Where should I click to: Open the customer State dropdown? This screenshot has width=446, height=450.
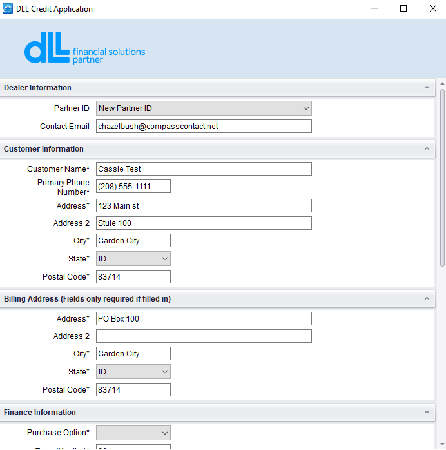coord(133,259)
